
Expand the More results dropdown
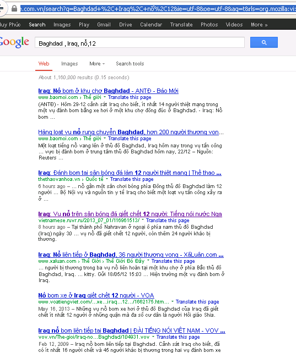97,64
